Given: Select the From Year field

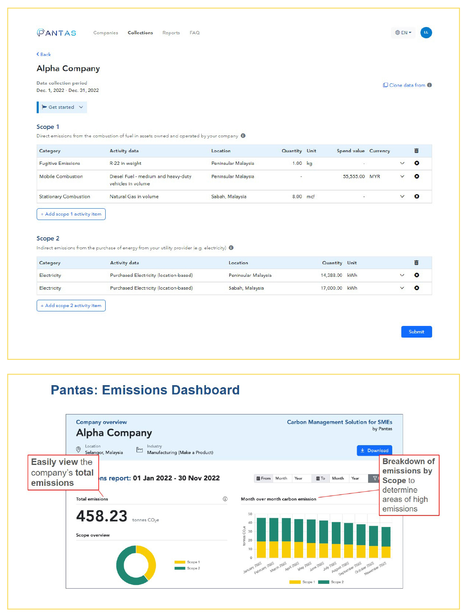Looking at the screenshot, I should 302,479.
